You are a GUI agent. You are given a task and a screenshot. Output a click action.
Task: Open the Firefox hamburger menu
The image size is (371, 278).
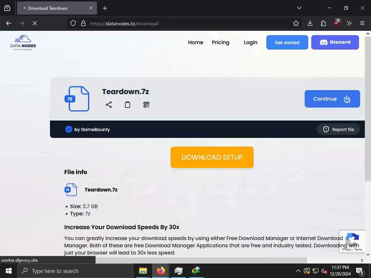click(362, 23)
